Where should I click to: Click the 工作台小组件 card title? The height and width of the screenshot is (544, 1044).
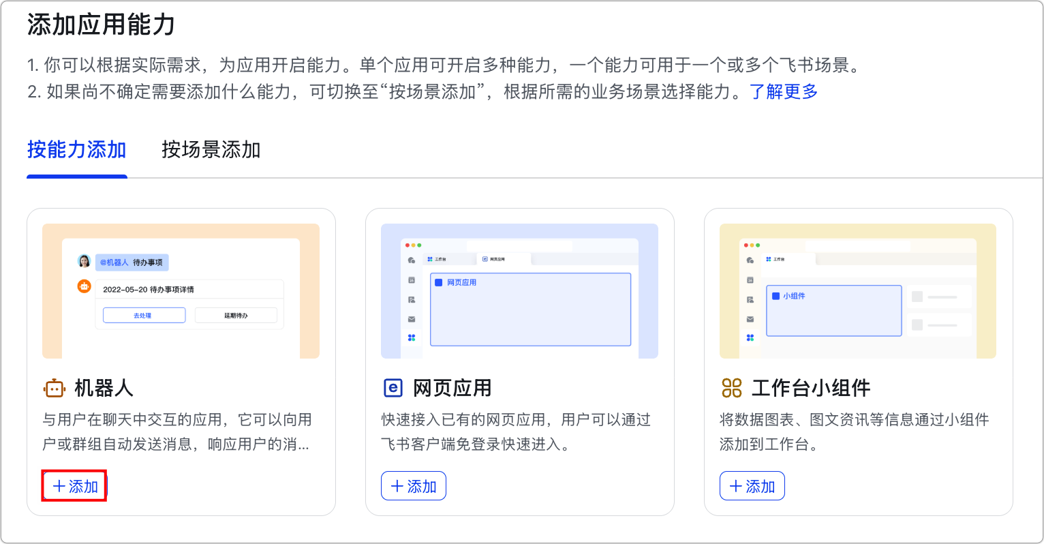click(x=811, y=389)
